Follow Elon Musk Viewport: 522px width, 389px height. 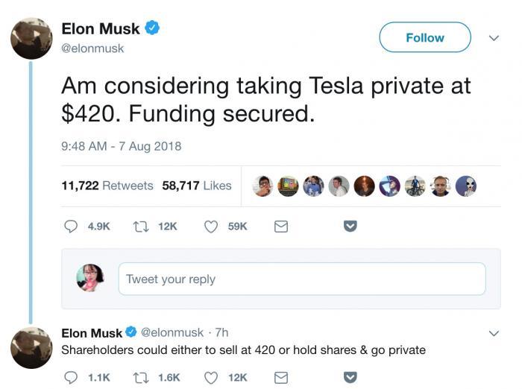coord(425,37)
